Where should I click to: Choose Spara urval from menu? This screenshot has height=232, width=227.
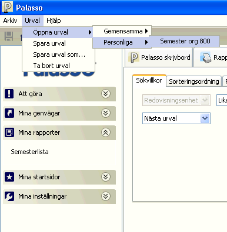pos(58,43)
